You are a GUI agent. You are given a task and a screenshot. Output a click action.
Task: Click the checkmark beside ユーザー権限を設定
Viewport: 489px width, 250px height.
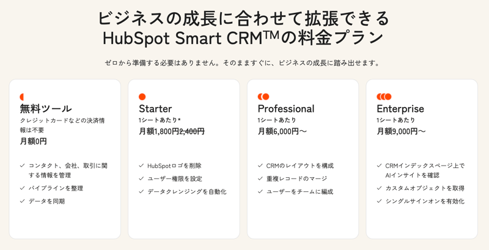(141, 178)
